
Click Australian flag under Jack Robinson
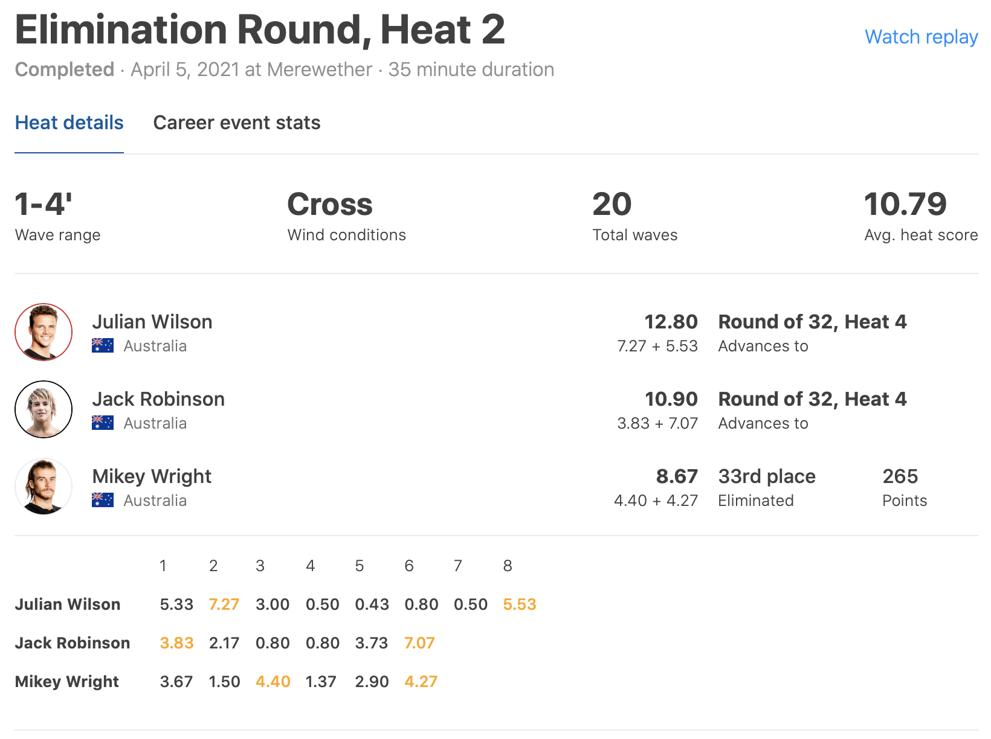(103, 423)
